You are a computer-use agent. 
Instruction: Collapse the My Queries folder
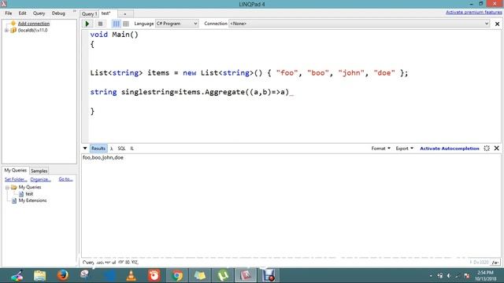(7, 187)
